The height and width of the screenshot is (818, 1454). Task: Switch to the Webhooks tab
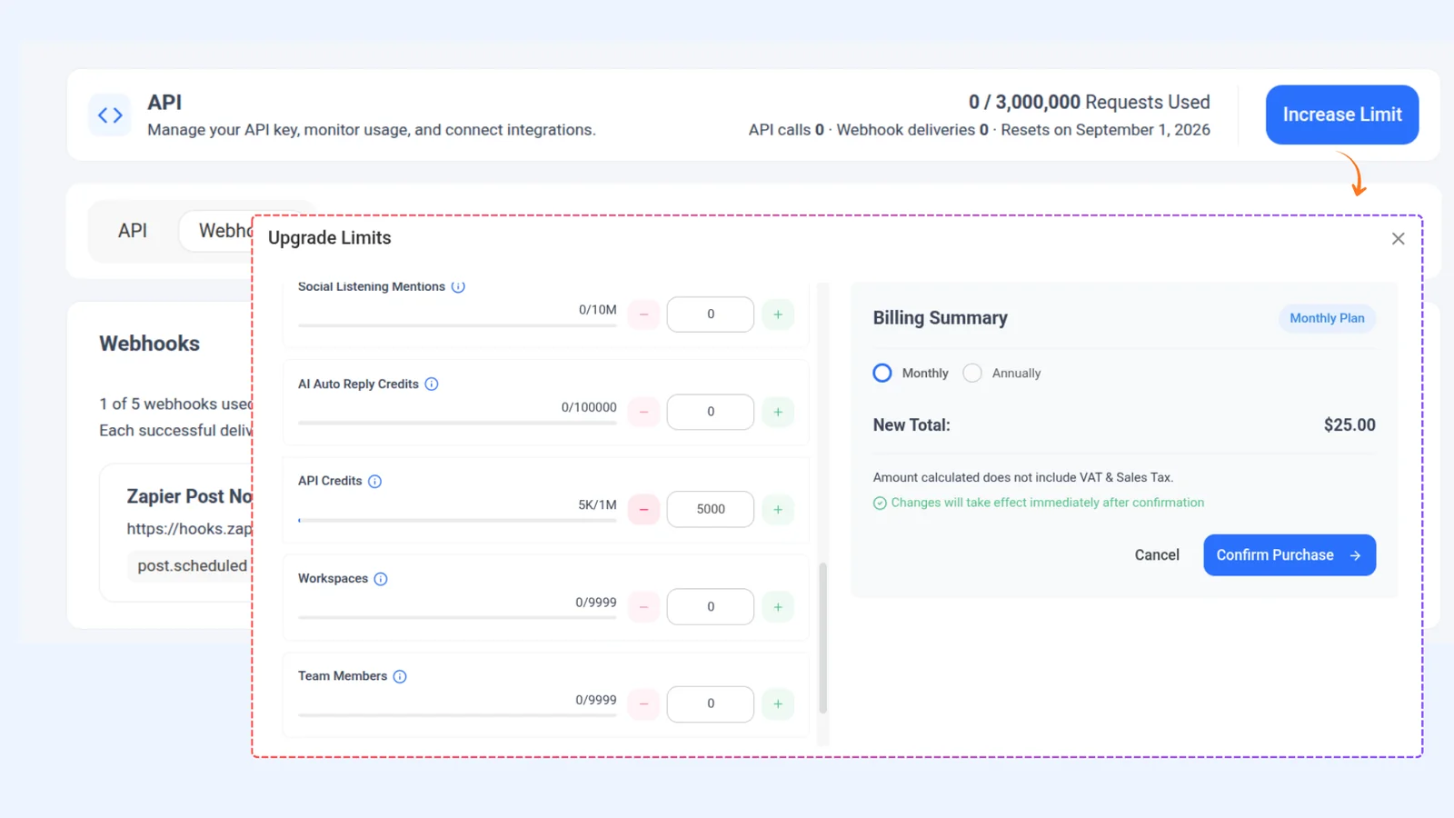(215, 231)
